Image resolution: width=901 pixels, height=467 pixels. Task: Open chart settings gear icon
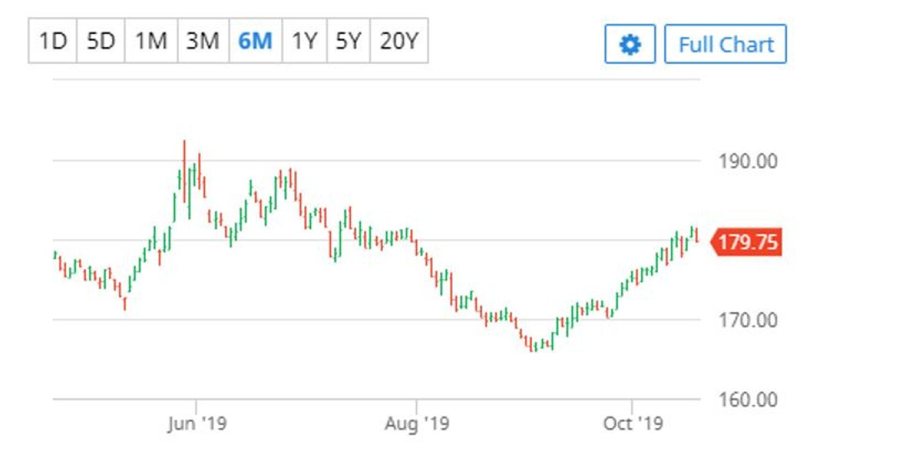[630, 44]
